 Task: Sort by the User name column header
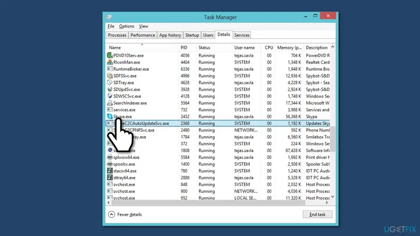click(244, 48)
